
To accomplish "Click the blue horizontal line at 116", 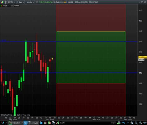I will (69, 42).
